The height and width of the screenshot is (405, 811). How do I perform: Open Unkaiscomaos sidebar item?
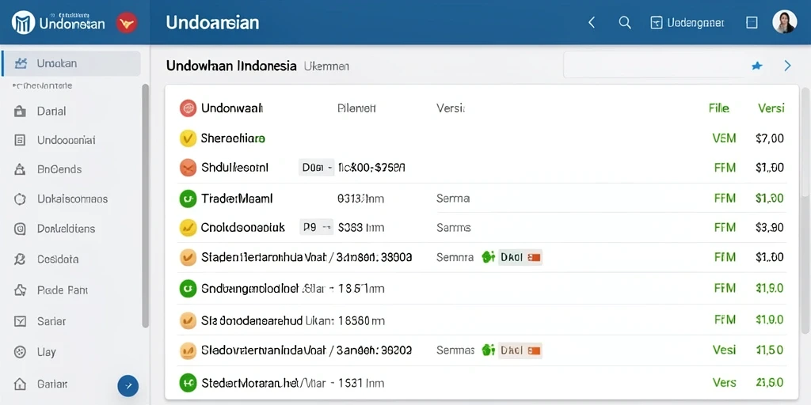click(72, 199)
